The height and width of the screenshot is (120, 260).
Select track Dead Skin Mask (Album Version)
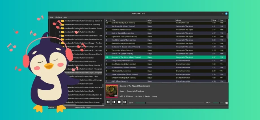coord(166,40)
